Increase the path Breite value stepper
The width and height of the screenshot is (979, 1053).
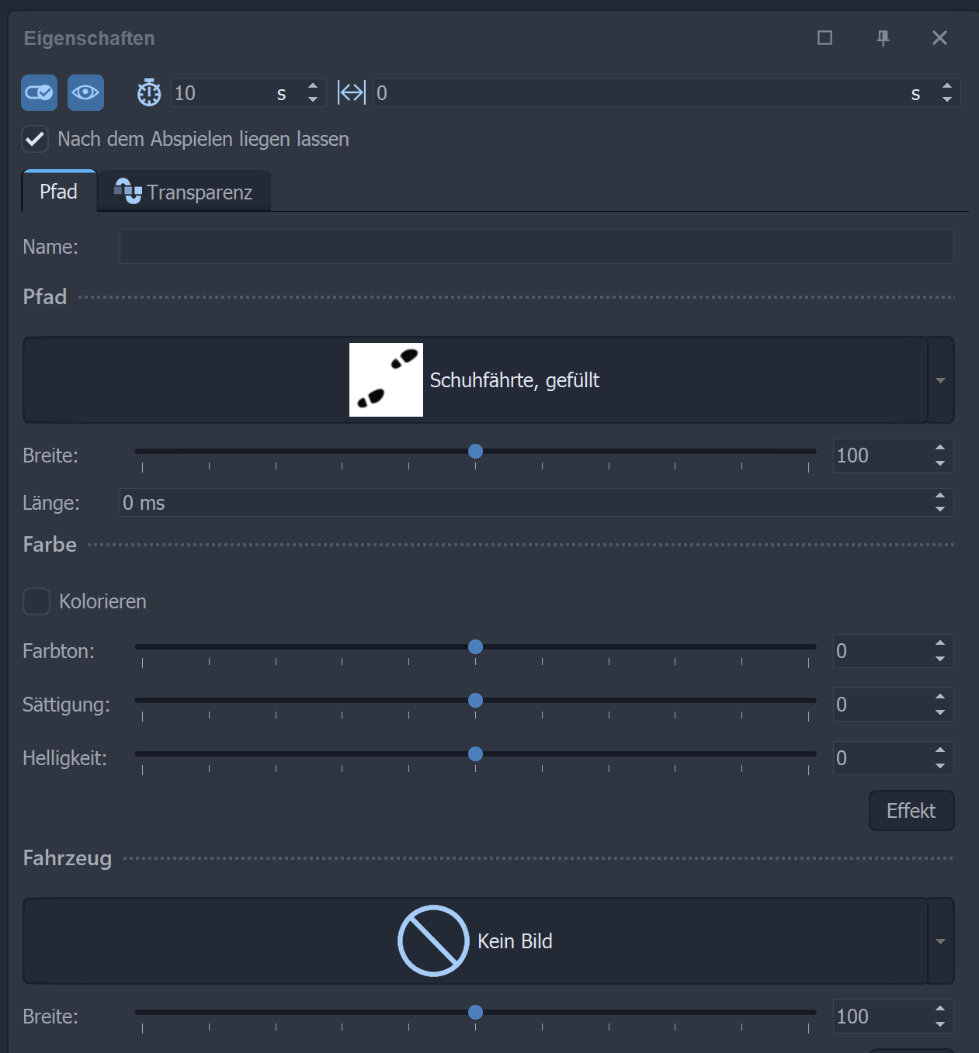point(940,449)
